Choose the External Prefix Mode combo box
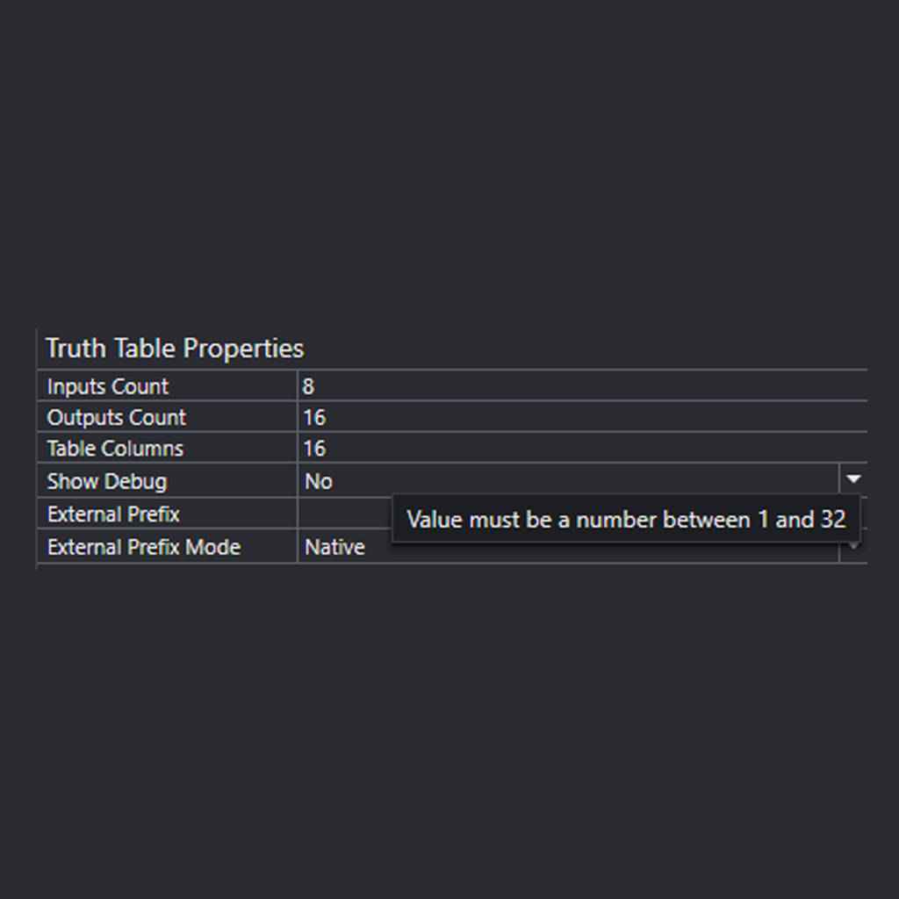Image resolution: width=899 pixels, height=899 pixels. (x=571, y=547)
